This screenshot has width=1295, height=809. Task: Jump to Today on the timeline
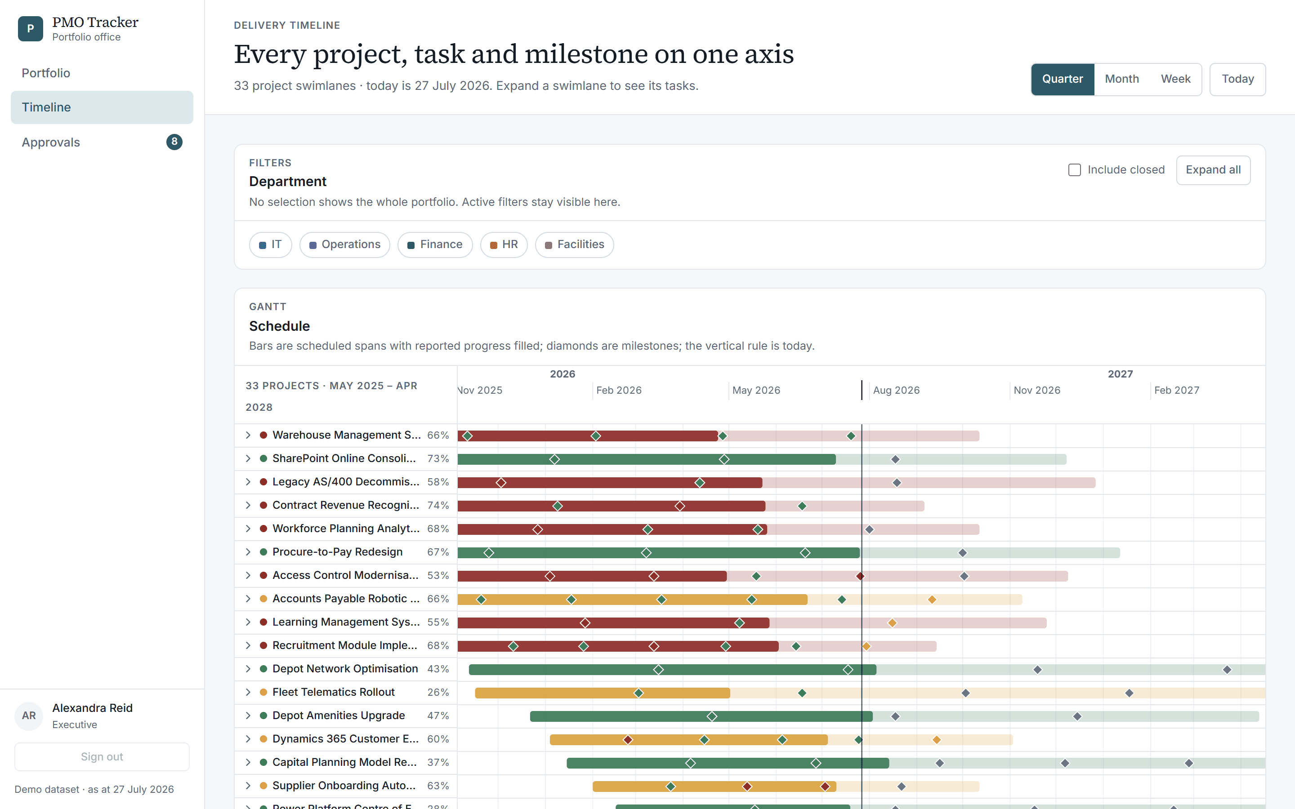(x=1237, y=79)
